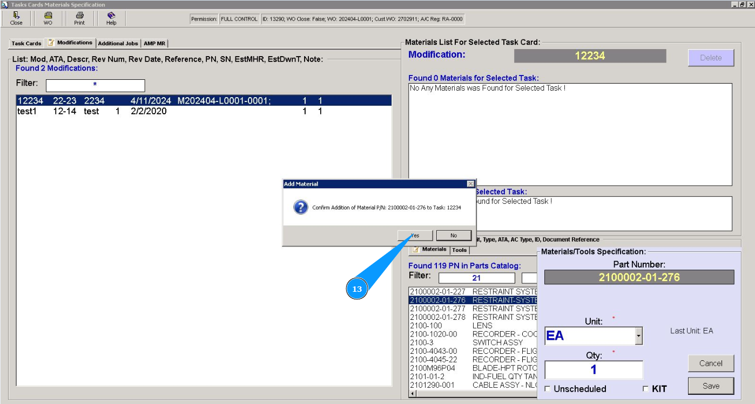The image size is (755, 404).
Task: Select the Modifications tab
Action: coord(70,43)
